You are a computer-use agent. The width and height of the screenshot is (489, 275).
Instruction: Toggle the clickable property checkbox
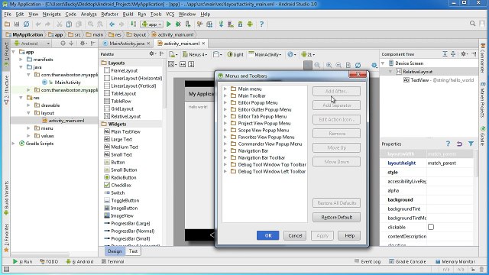pos(431,227)
